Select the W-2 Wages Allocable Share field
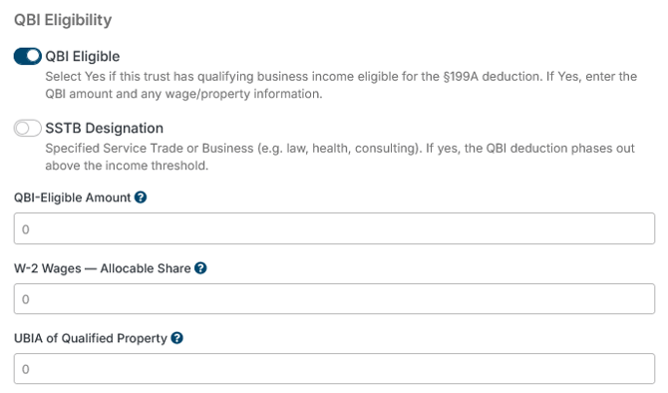The width and height of the screenshot is (668, 393). click(x=334, y=299)
